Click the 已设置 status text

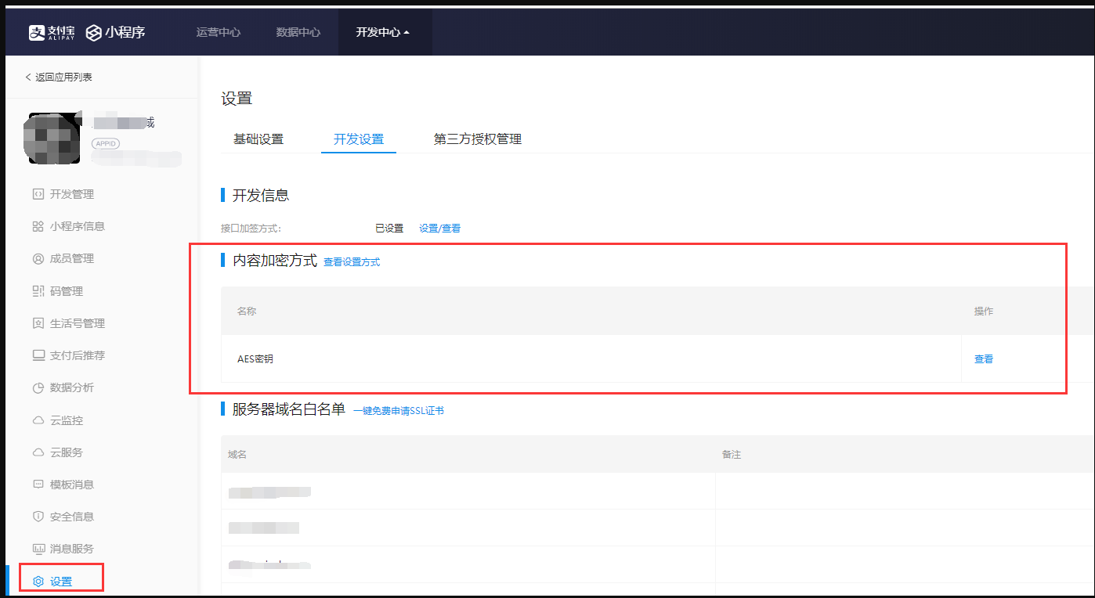tap(389, 229)
